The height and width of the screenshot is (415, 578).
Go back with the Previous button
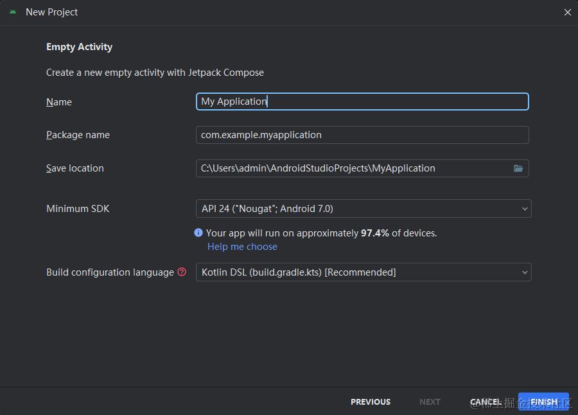pyautogui.click(x=371, y=402)
